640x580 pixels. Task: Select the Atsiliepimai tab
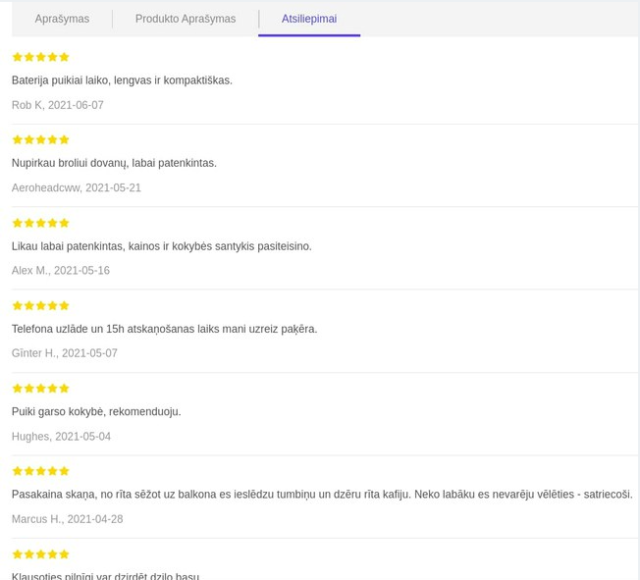[308, 19]
